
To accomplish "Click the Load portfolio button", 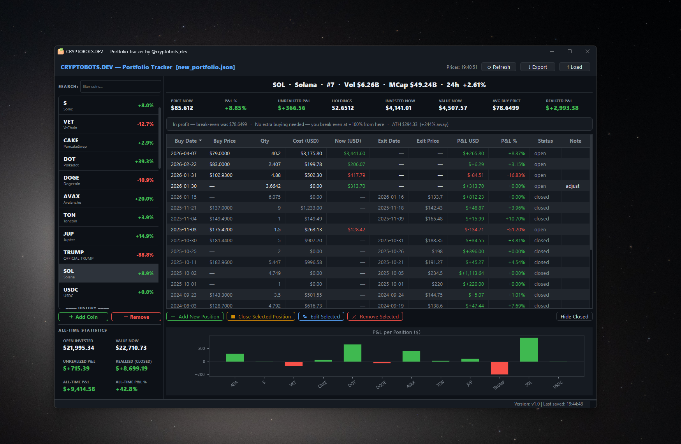I will pyautogui.click(x=574, y=67).
